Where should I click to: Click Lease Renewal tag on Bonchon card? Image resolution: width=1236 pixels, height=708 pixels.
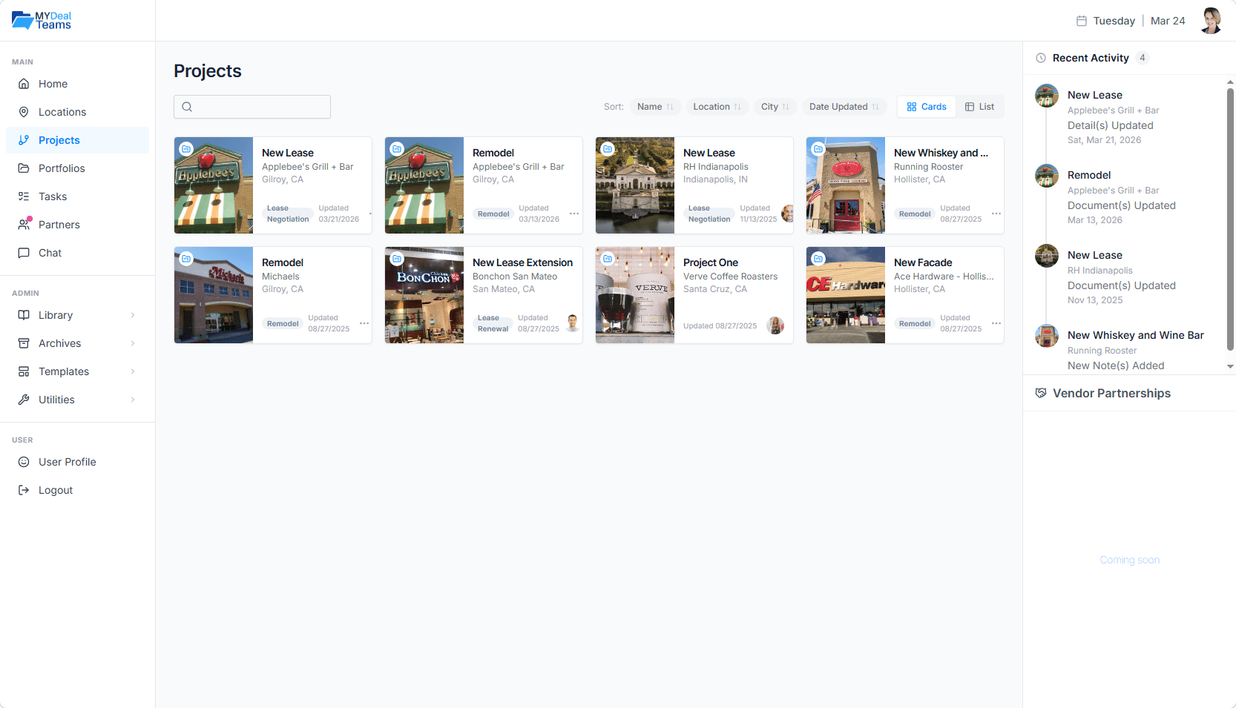tap(493, 323)
